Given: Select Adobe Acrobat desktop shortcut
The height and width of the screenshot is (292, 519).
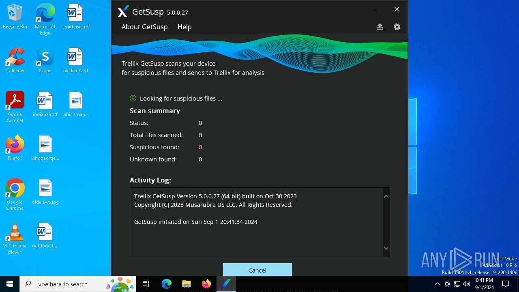Looking at the screenshot, I should click(15, 107).
